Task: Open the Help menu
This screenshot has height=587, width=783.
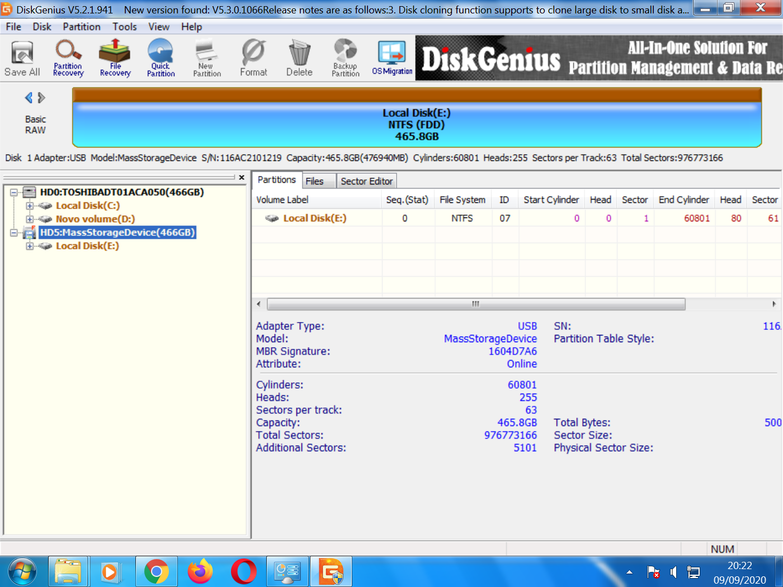Action: tap(191, 27)
